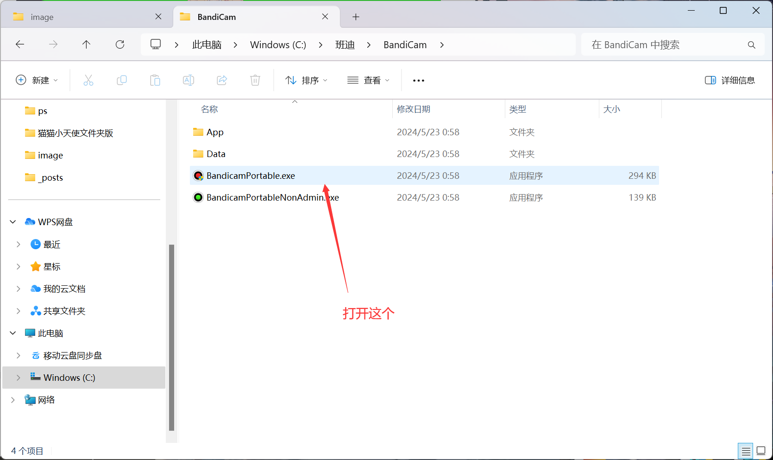Expand the 网络 tree node

13,400
